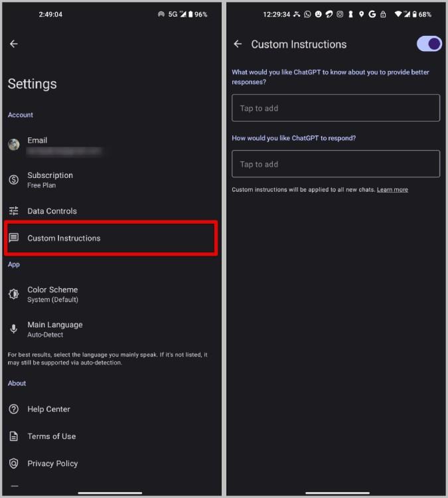Open the Custom Instructions menu item
This screenshot has height=498, width=448.
111,238
